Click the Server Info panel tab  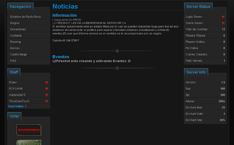click(x=196, y=72)
